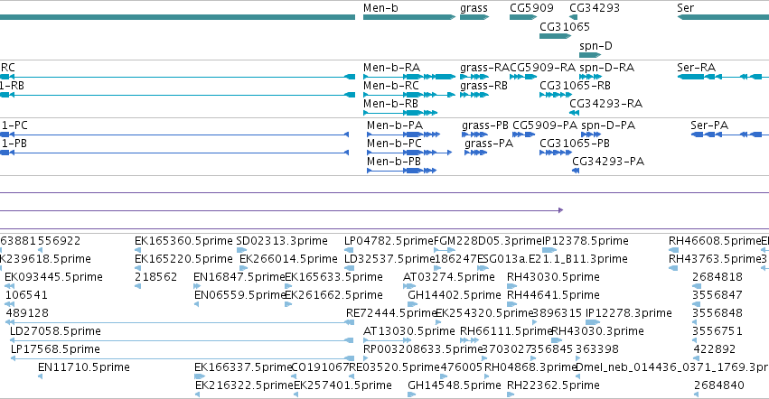Select the CG31065 gene feature
This screenshot has width=769, height=399.
555,36
